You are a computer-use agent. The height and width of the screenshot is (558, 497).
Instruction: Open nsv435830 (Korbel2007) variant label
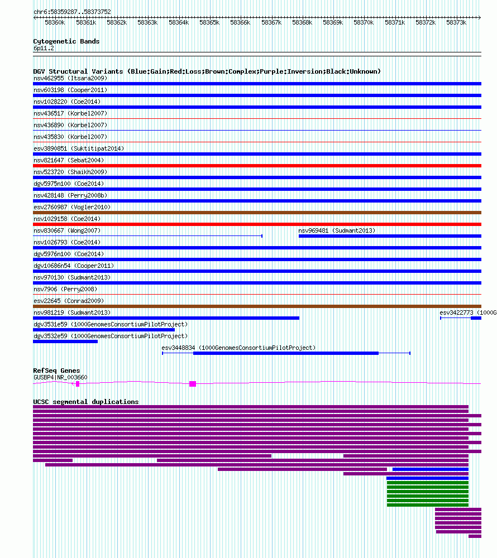70,137
